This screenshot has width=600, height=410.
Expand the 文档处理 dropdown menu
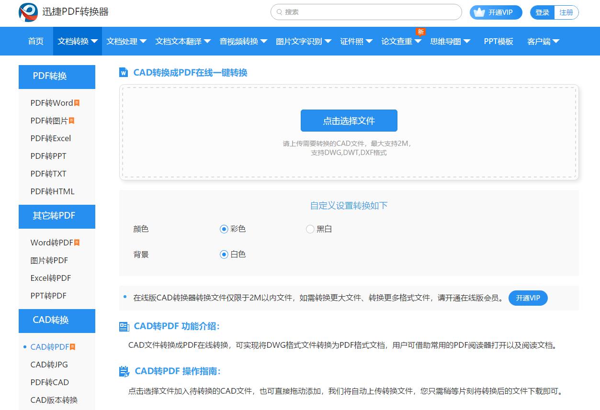[x=126, y=41]
